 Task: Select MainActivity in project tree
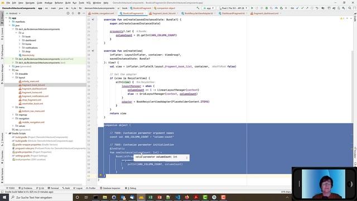(28, 55)
